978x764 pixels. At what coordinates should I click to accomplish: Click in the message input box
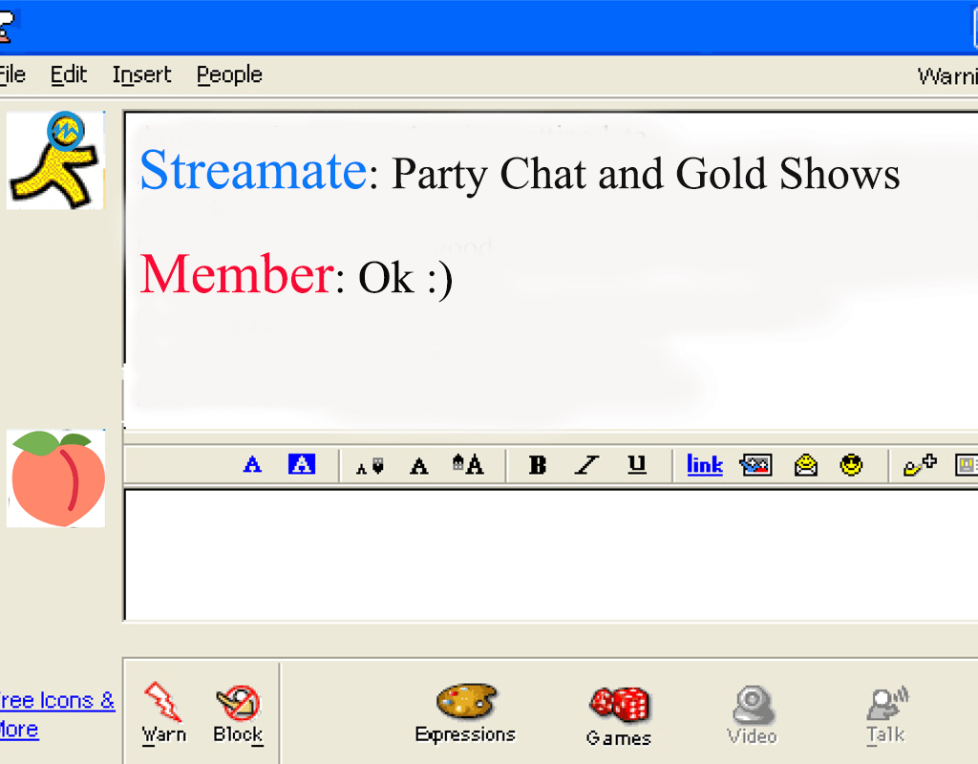point(551,555)
